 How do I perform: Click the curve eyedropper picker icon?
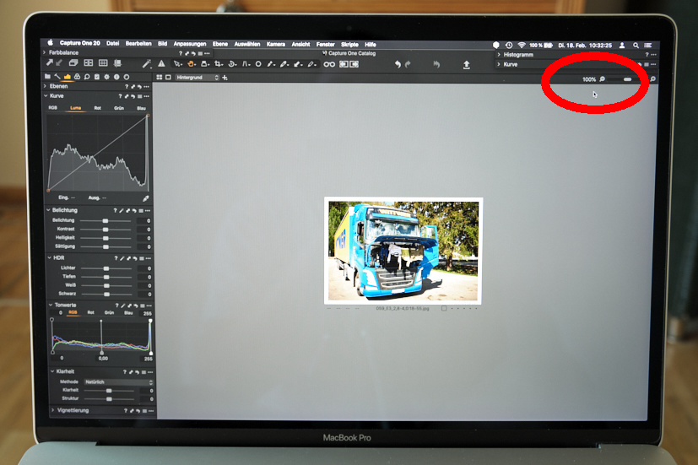(145, 197)
